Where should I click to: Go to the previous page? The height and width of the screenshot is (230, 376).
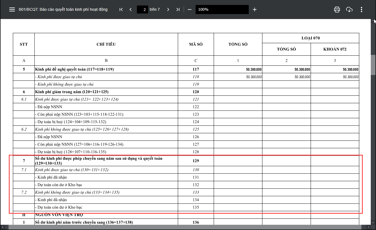tap(131, 9)
